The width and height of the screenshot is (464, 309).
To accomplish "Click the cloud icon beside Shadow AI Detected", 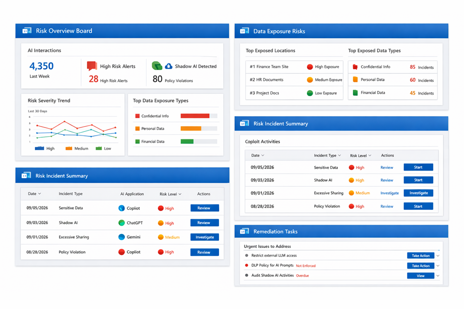I will tap(169, 66).
